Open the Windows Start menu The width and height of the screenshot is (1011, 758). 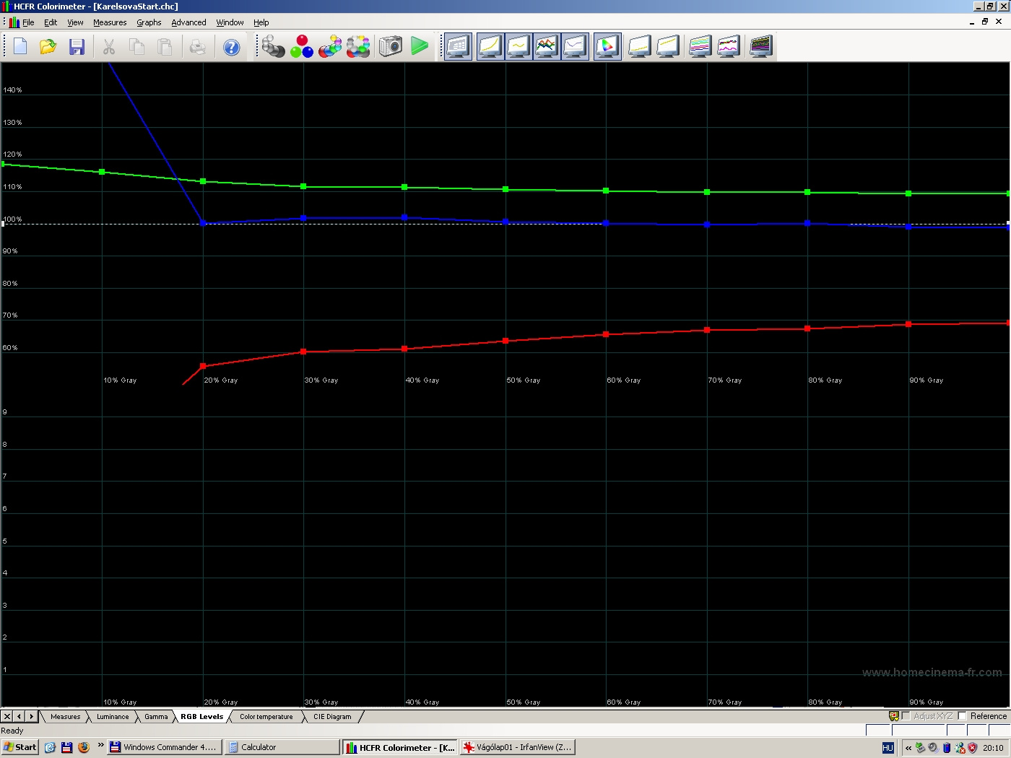click(19, 747)
